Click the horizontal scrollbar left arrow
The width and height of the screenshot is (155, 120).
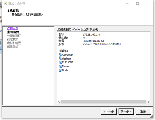point(59,102)
